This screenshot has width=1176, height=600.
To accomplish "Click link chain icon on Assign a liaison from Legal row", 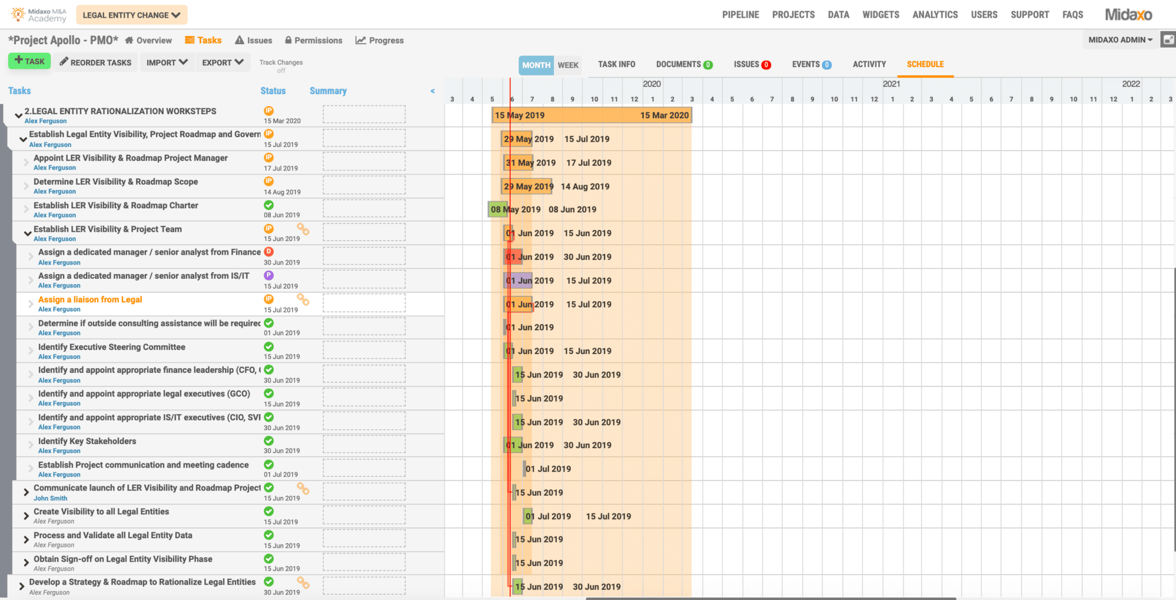I will point(303,299).
